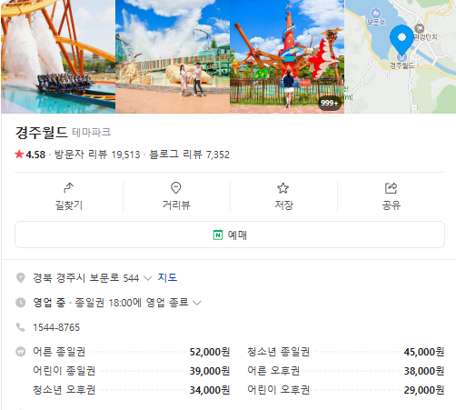Click the 29,000원 price
This screenshot has height=410, width=456.
coord(424,390)
